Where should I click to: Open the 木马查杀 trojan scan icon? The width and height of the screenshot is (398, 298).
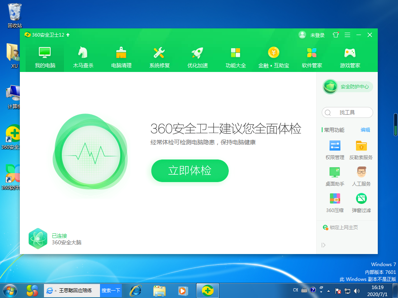pyautogui.click(x=83, y=53)
